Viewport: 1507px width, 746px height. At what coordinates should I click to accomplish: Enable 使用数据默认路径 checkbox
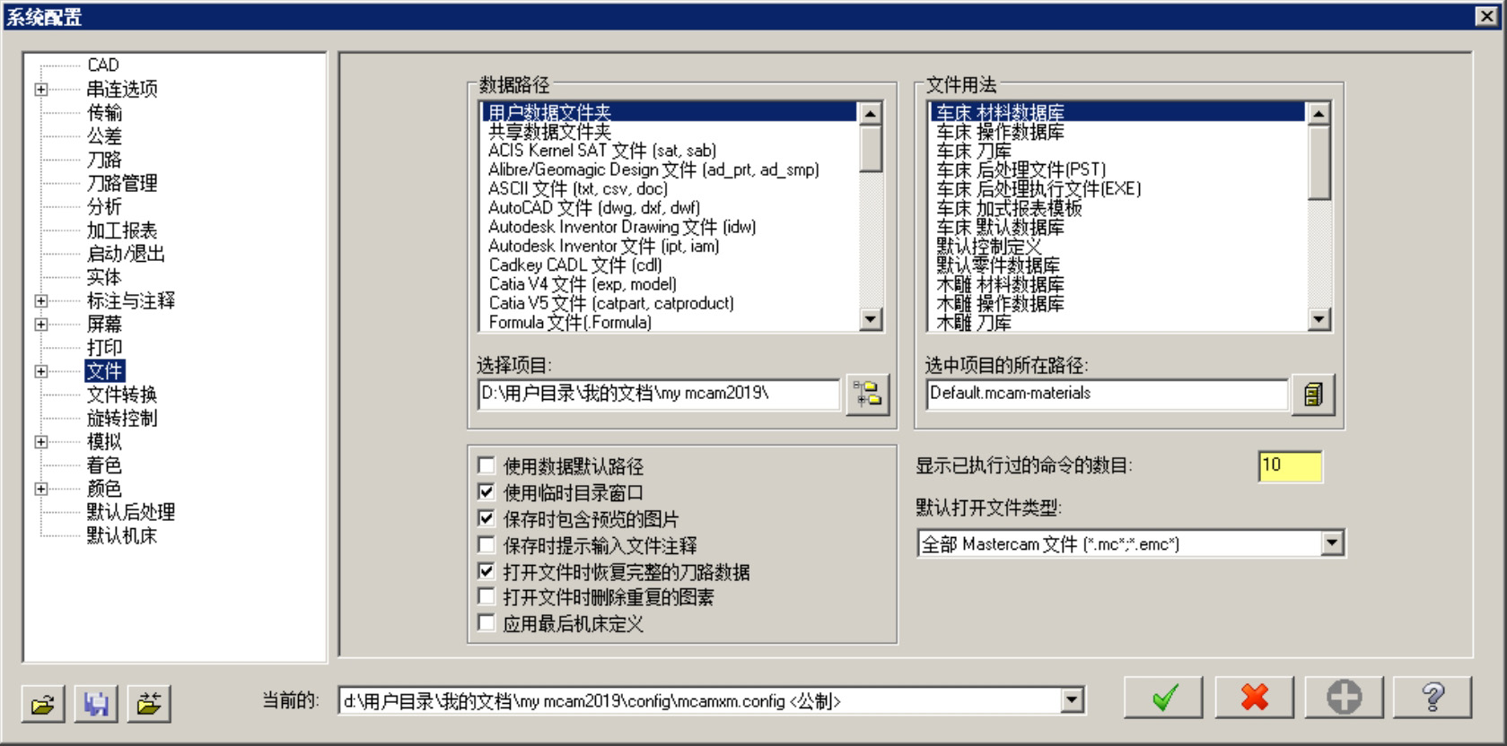(486, 465)
